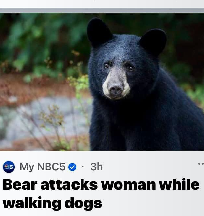
Task: Click the blue verified badge
Action: (x=72, y=167)
